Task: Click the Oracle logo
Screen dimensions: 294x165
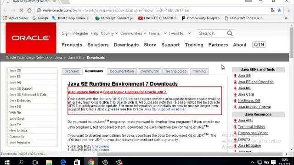Action: click(x=31, y=38)
